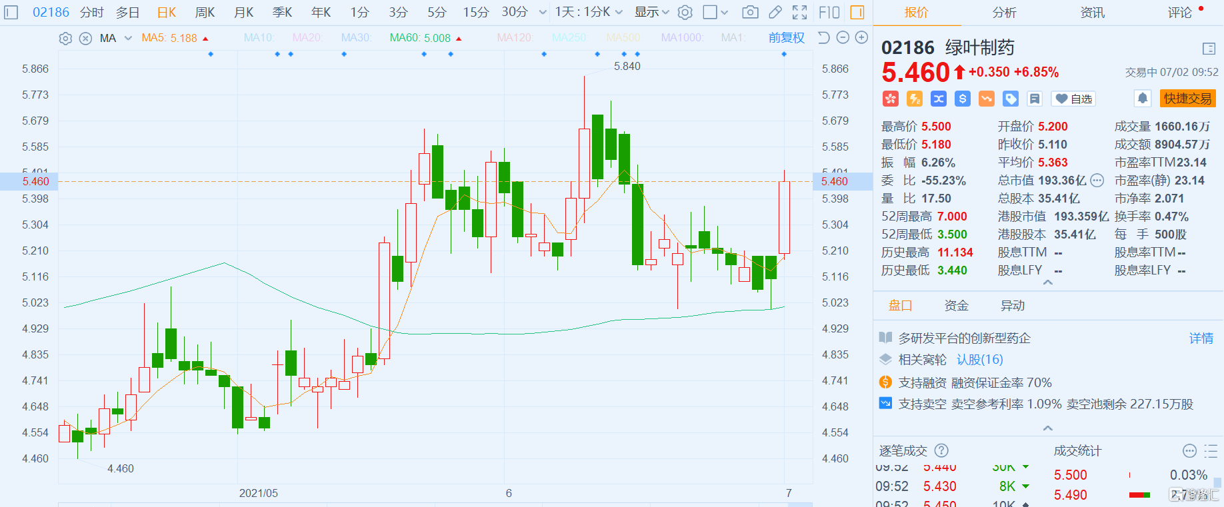The width and height of the screenshot is (1224, 507).
Task: Switch 成交统计 list view icon
Action: coord(1211,451)
